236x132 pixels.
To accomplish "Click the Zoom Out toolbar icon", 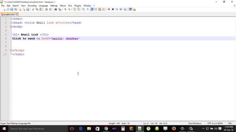I will click(x=69, y=10).
